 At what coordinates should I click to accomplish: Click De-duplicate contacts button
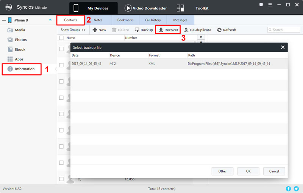(198, 30)
